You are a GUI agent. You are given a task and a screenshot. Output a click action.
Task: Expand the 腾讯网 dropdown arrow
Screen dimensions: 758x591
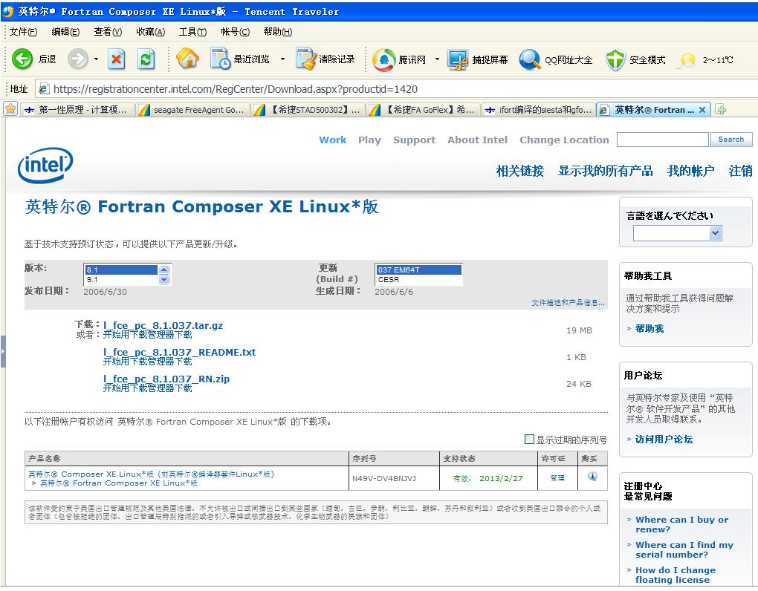[438, 59]
